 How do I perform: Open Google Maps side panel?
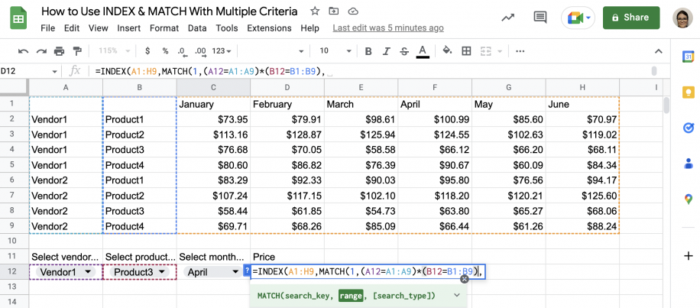click(688, 199)
